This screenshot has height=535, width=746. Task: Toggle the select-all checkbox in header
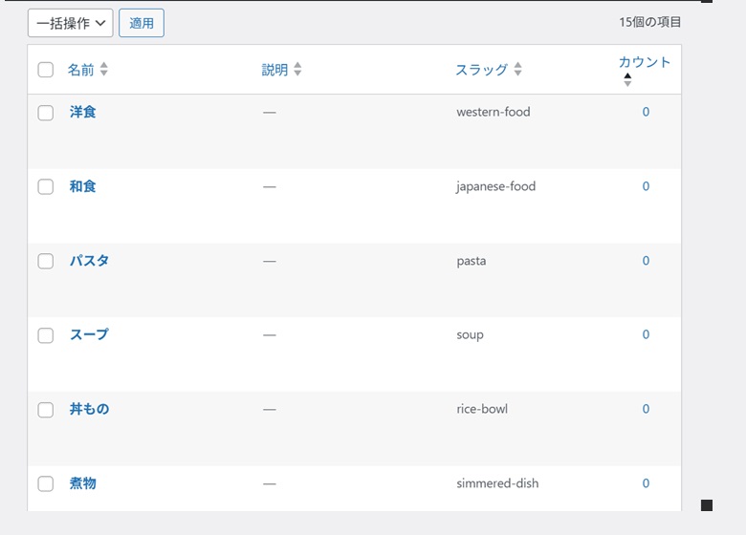(45, 70)
